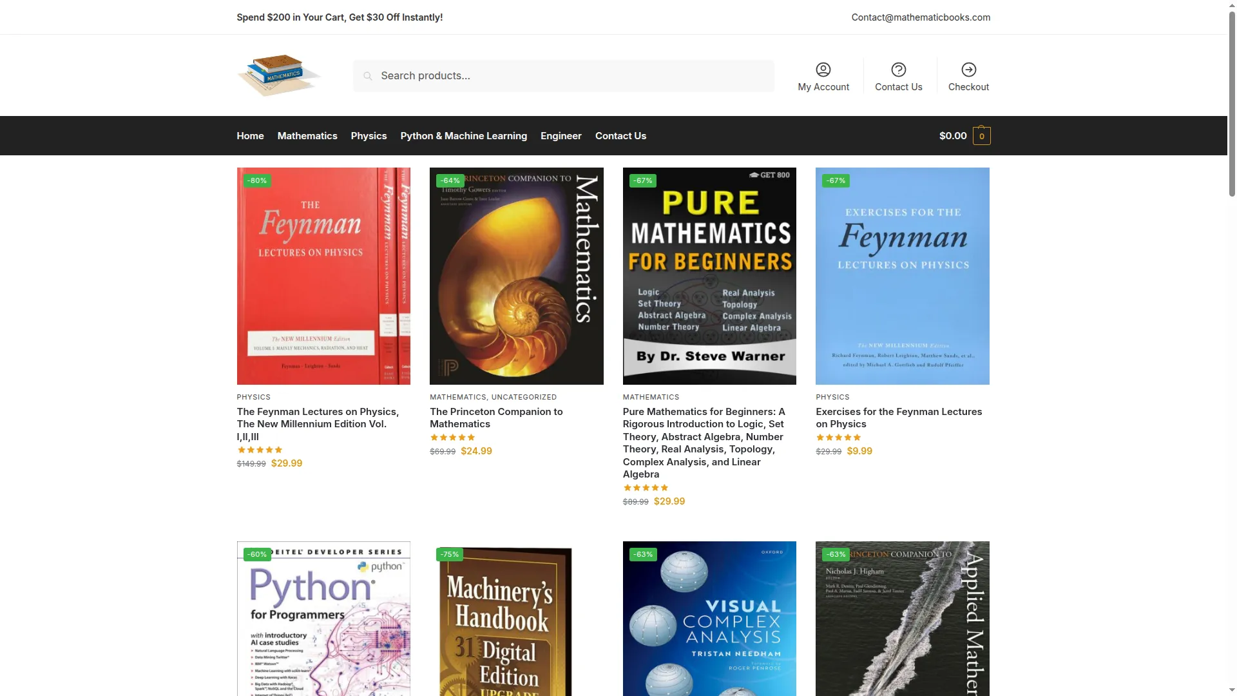
Task: Click the $200 cart promotion banner text
Action: point(340,17)
